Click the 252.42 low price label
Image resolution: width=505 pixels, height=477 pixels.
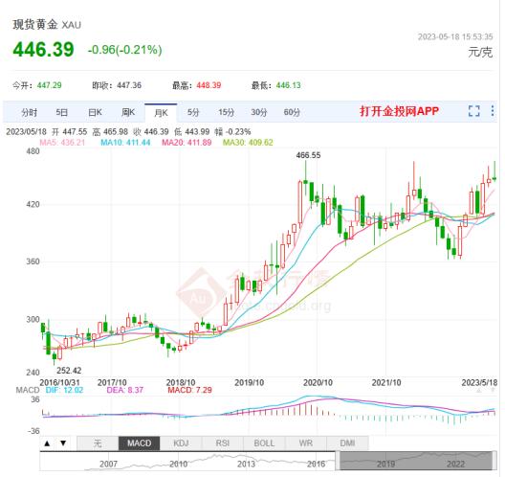[x=69, y=371]
